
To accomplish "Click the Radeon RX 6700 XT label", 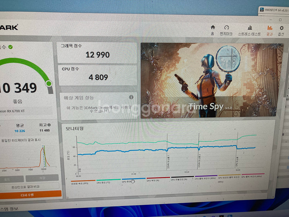I will click(12, 111).
